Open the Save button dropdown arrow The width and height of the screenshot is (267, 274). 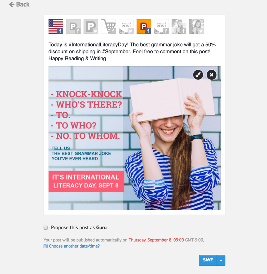click(221, 260)
